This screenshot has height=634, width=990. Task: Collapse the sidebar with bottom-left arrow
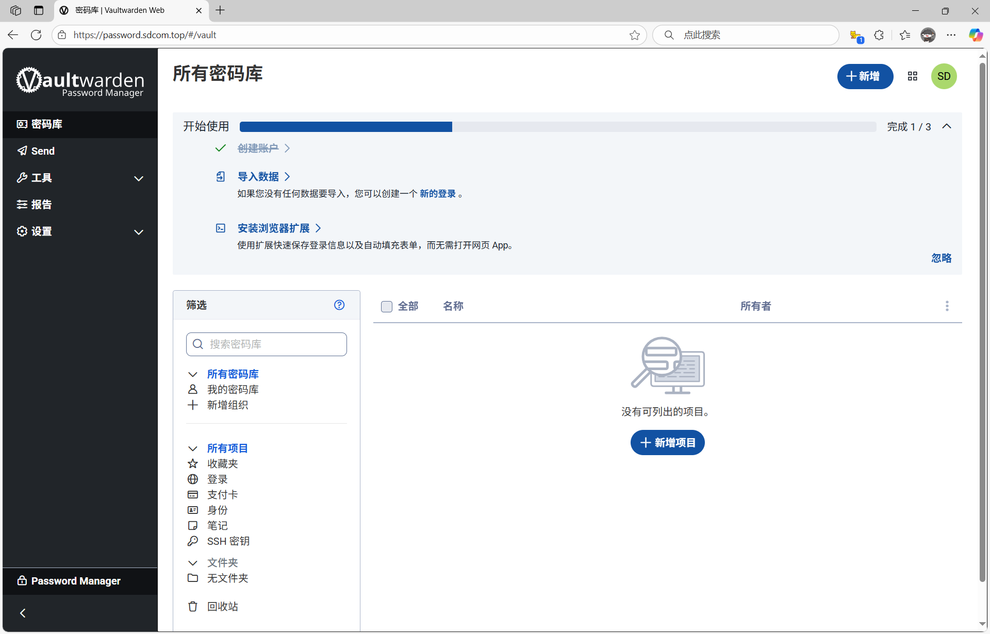(23, 613)
